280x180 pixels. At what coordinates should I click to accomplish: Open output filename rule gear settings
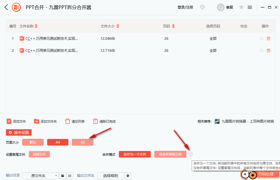tap(128, 176)
